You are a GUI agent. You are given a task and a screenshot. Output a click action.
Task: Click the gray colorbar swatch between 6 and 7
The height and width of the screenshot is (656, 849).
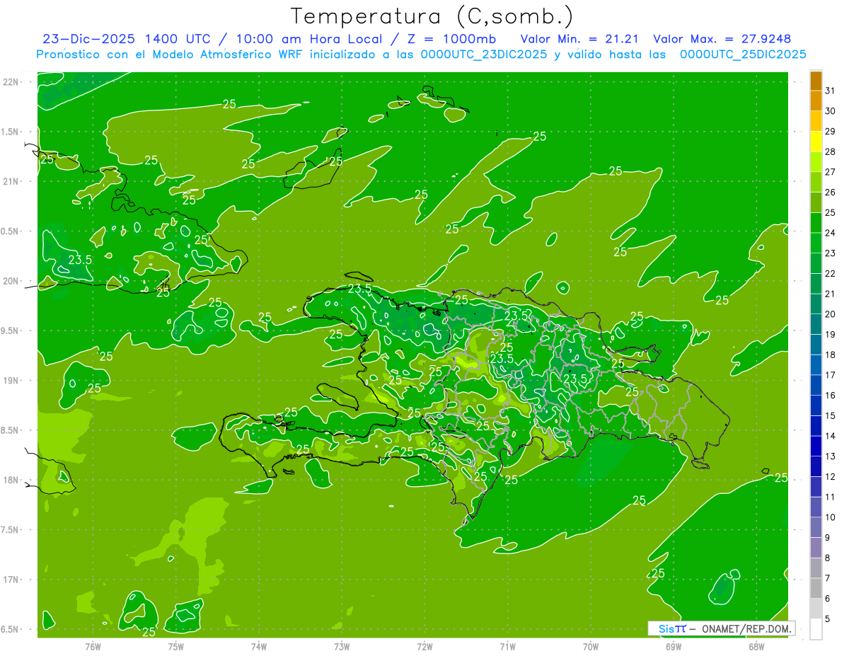(816, 589)
